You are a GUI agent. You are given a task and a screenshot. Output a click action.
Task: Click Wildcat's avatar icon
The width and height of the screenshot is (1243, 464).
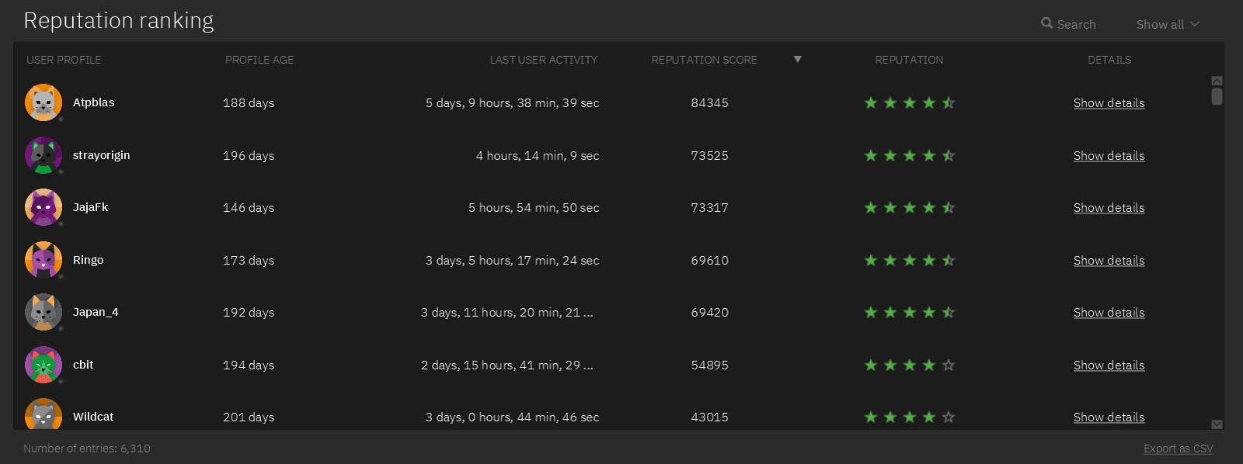44,415
